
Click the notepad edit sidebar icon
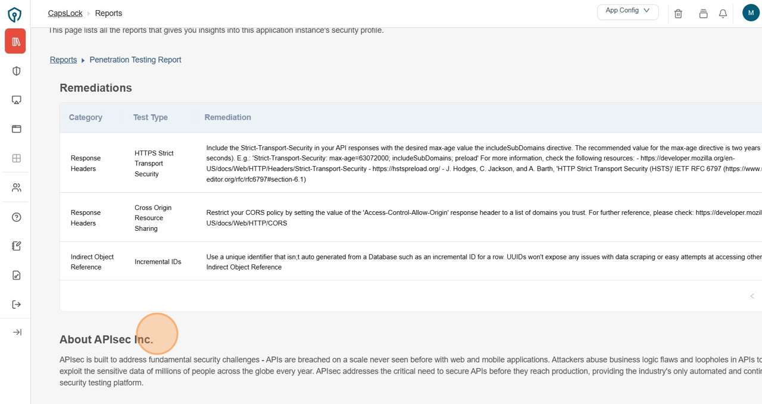(x=17, y=246)
